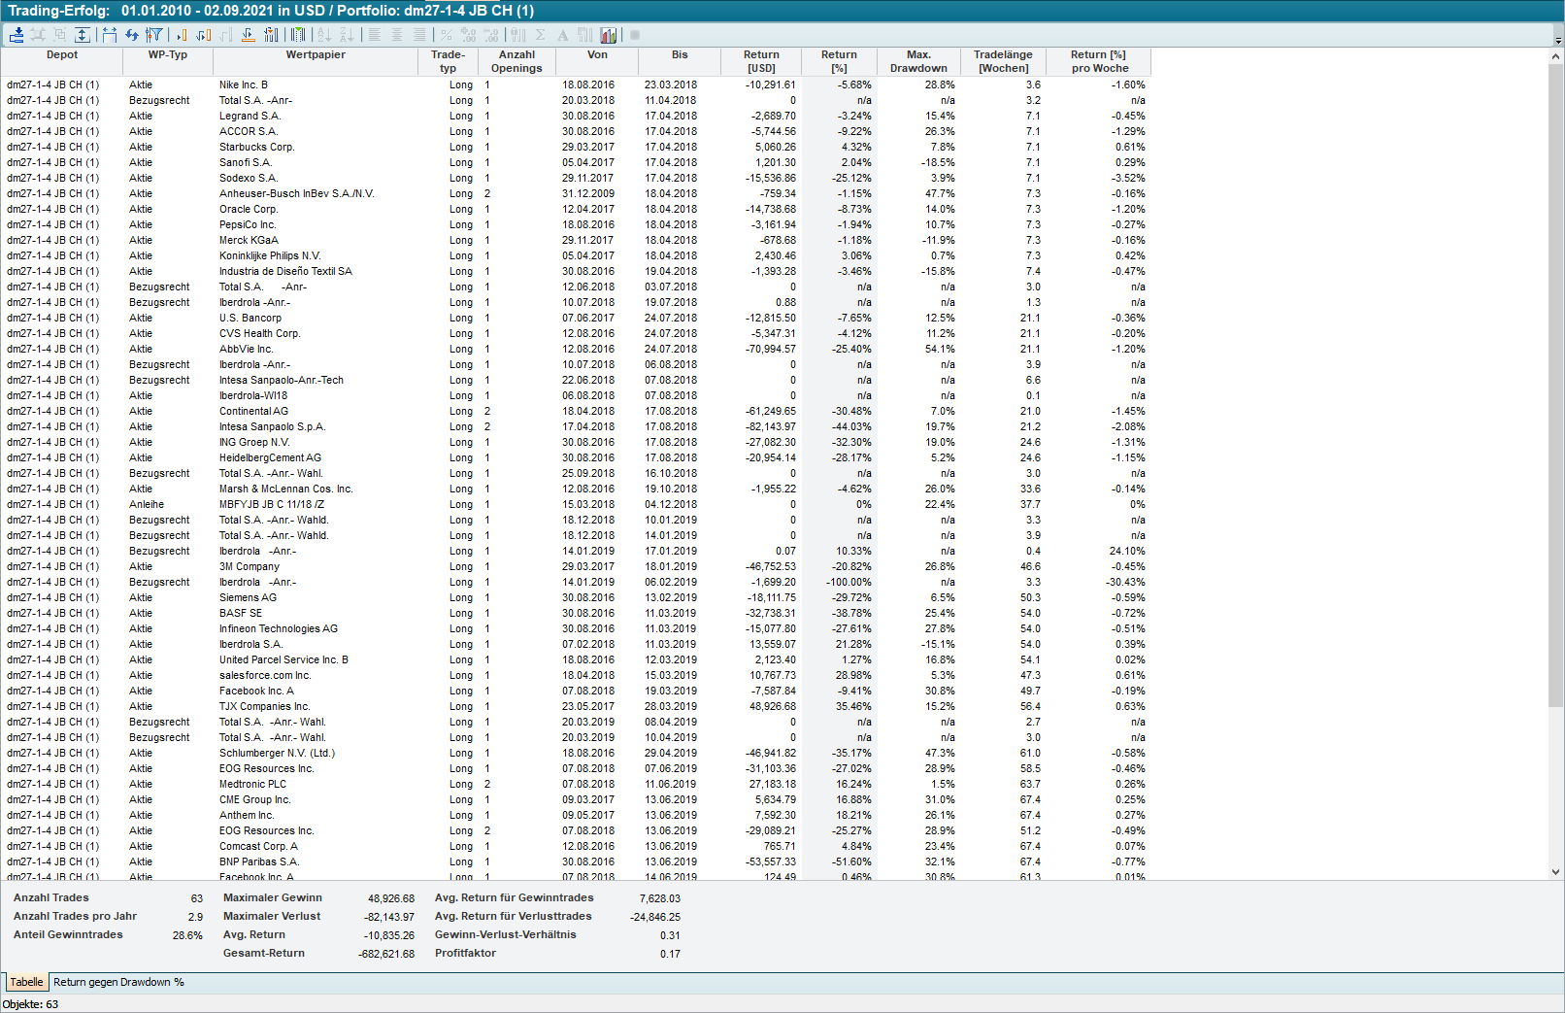Click the bar chart icon in toolbar
1565x1013 pixels.
pyautogui.click(x=609, y=35)
